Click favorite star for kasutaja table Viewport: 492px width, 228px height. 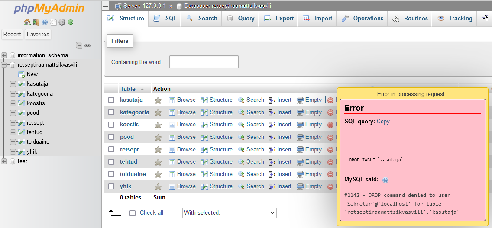coord(158,100)
